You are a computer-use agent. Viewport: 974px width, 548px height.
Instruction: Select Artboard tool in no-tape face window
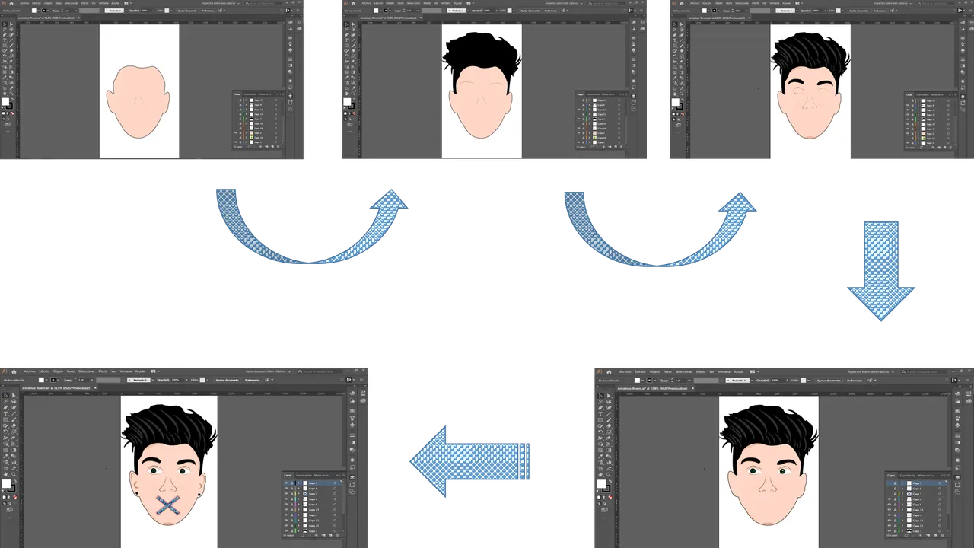pos(600,469)
